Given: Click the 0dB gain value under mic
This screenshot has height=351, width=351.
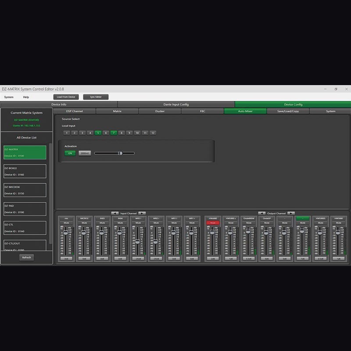Looking at the screenshot, I should (x=66, y=259).
